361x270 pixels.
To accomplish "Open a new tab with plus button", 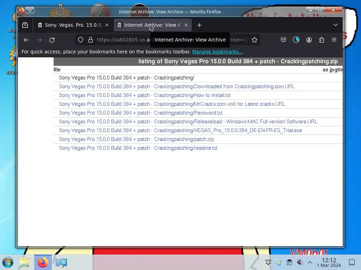I will coord(200,25).
